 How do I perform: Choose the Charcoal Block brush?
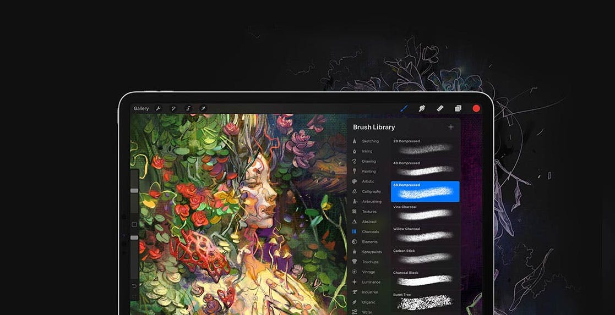[x=425, y=279]
